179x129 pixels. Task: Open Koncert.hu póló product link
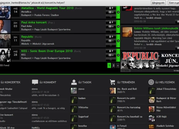[x=126, y=98]
